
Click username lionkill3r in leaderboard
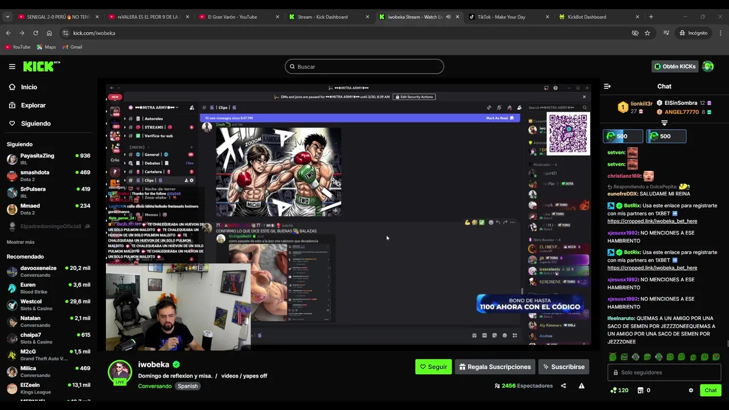(x=641, y=104)
